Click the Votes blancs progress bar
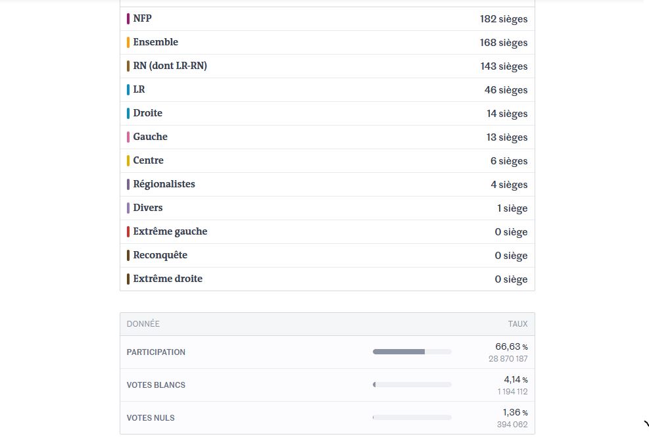 [412, 385]
